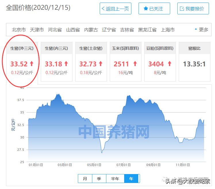The height and width of the screenshot is (189, 215).
Task: Choose 上海市 from region bar
Action: pos(168,30)
